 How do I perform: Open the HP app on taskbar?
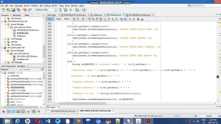28,121
